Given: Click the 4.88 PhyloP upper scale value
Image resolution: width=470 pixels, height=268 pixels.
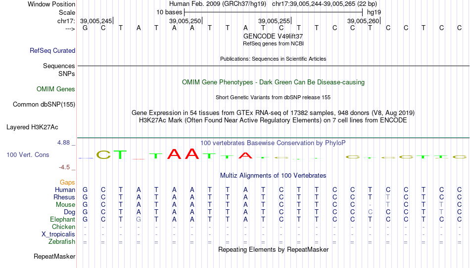Looking at the screenshot, I should tap(63, 143).
